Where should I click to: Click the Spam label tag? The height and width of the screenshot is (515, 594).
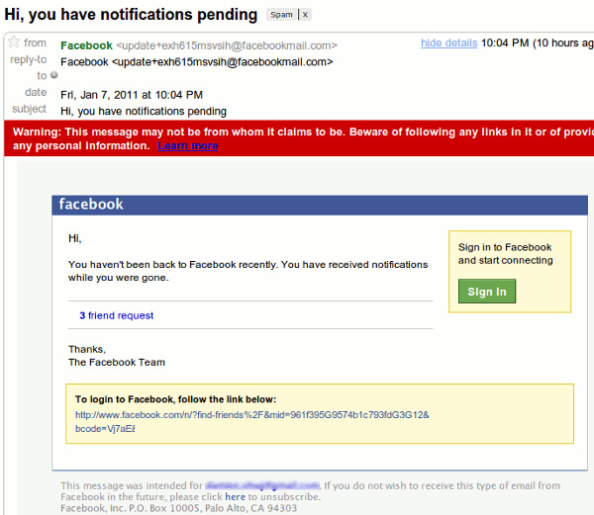tap(281, 15)
